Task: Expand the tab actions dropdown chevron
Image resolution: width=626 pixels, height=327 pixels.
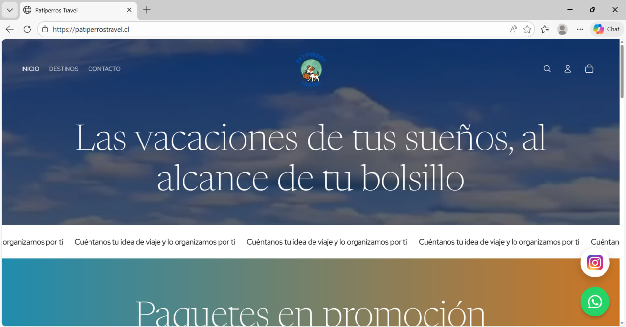Action: (x=10, y=10)
